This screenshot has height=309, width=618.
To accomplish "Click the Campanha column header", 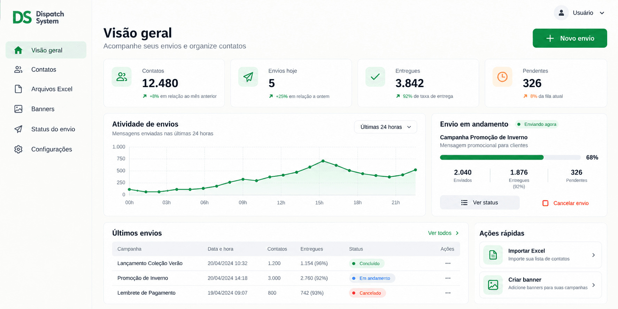I will tap(129, 249).
